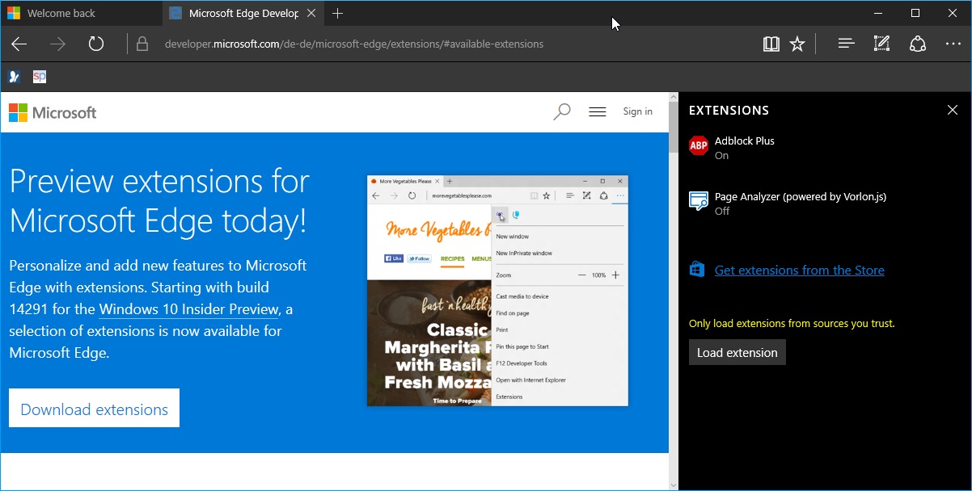Open Page Analyzer extension entry
The height and width of the screenshot is (491, 972).
[x=825, y=203]
